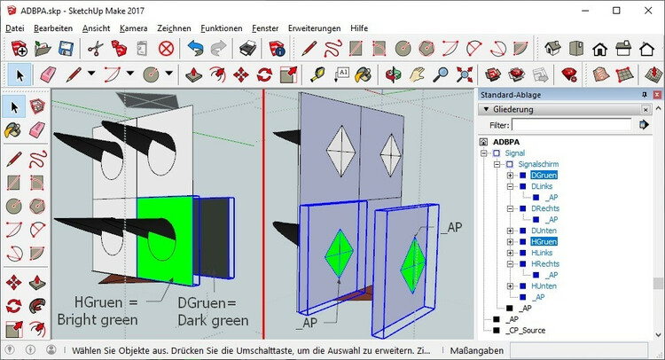The image size is (665, 360).
Task: Open Model Info icon
Action: [277, 49]
